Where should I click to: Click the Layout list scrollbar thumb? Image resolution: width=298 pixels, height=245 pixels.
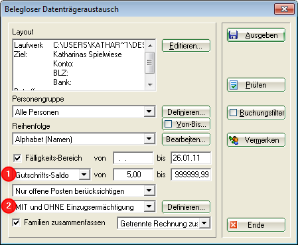(150, 62)
